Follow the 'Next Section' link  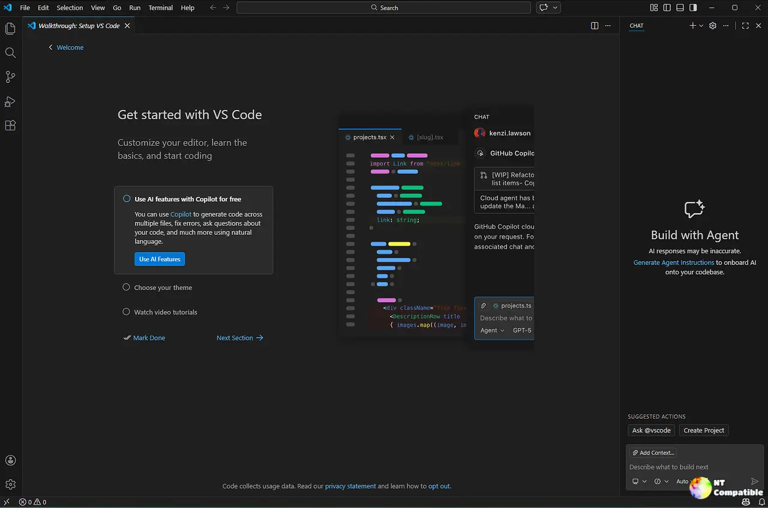click(x=239, y=338)
